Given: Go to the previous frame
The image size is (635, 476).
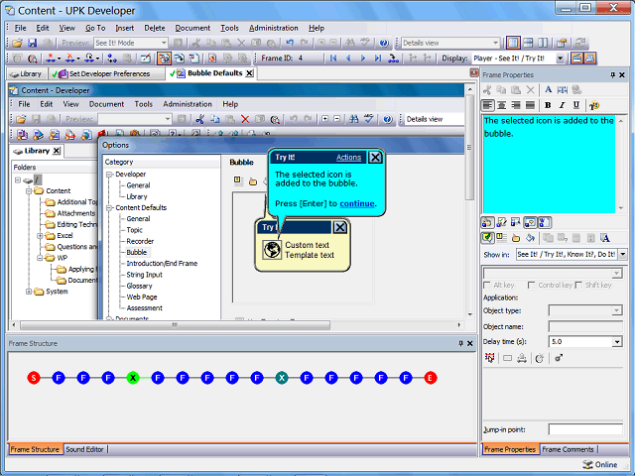Looking at the screenshot, I should pos(348,59).
